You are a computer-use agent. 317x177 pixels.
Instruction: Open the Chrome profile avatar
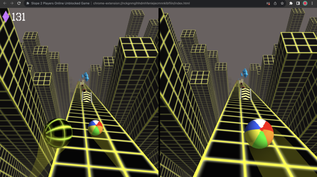pos(305,3)
